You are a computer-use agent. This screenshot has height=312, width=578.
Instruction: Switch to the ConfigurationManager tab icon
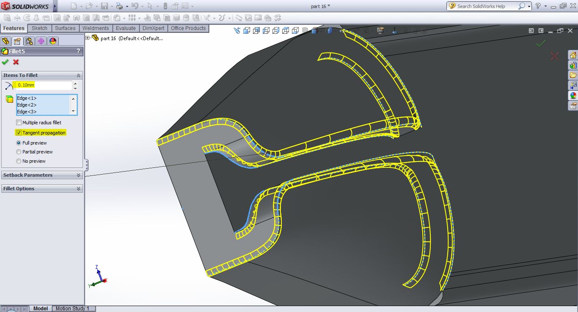coord(29,41)
